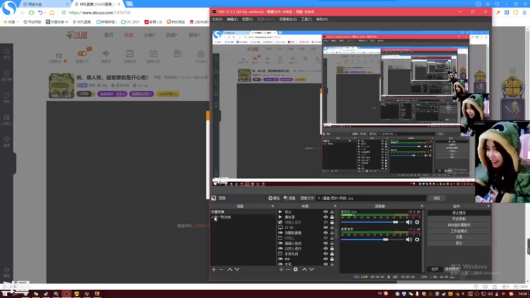The image size is (530, 298).
Task: Add a new source with plus icon
Action: [281, 270]
